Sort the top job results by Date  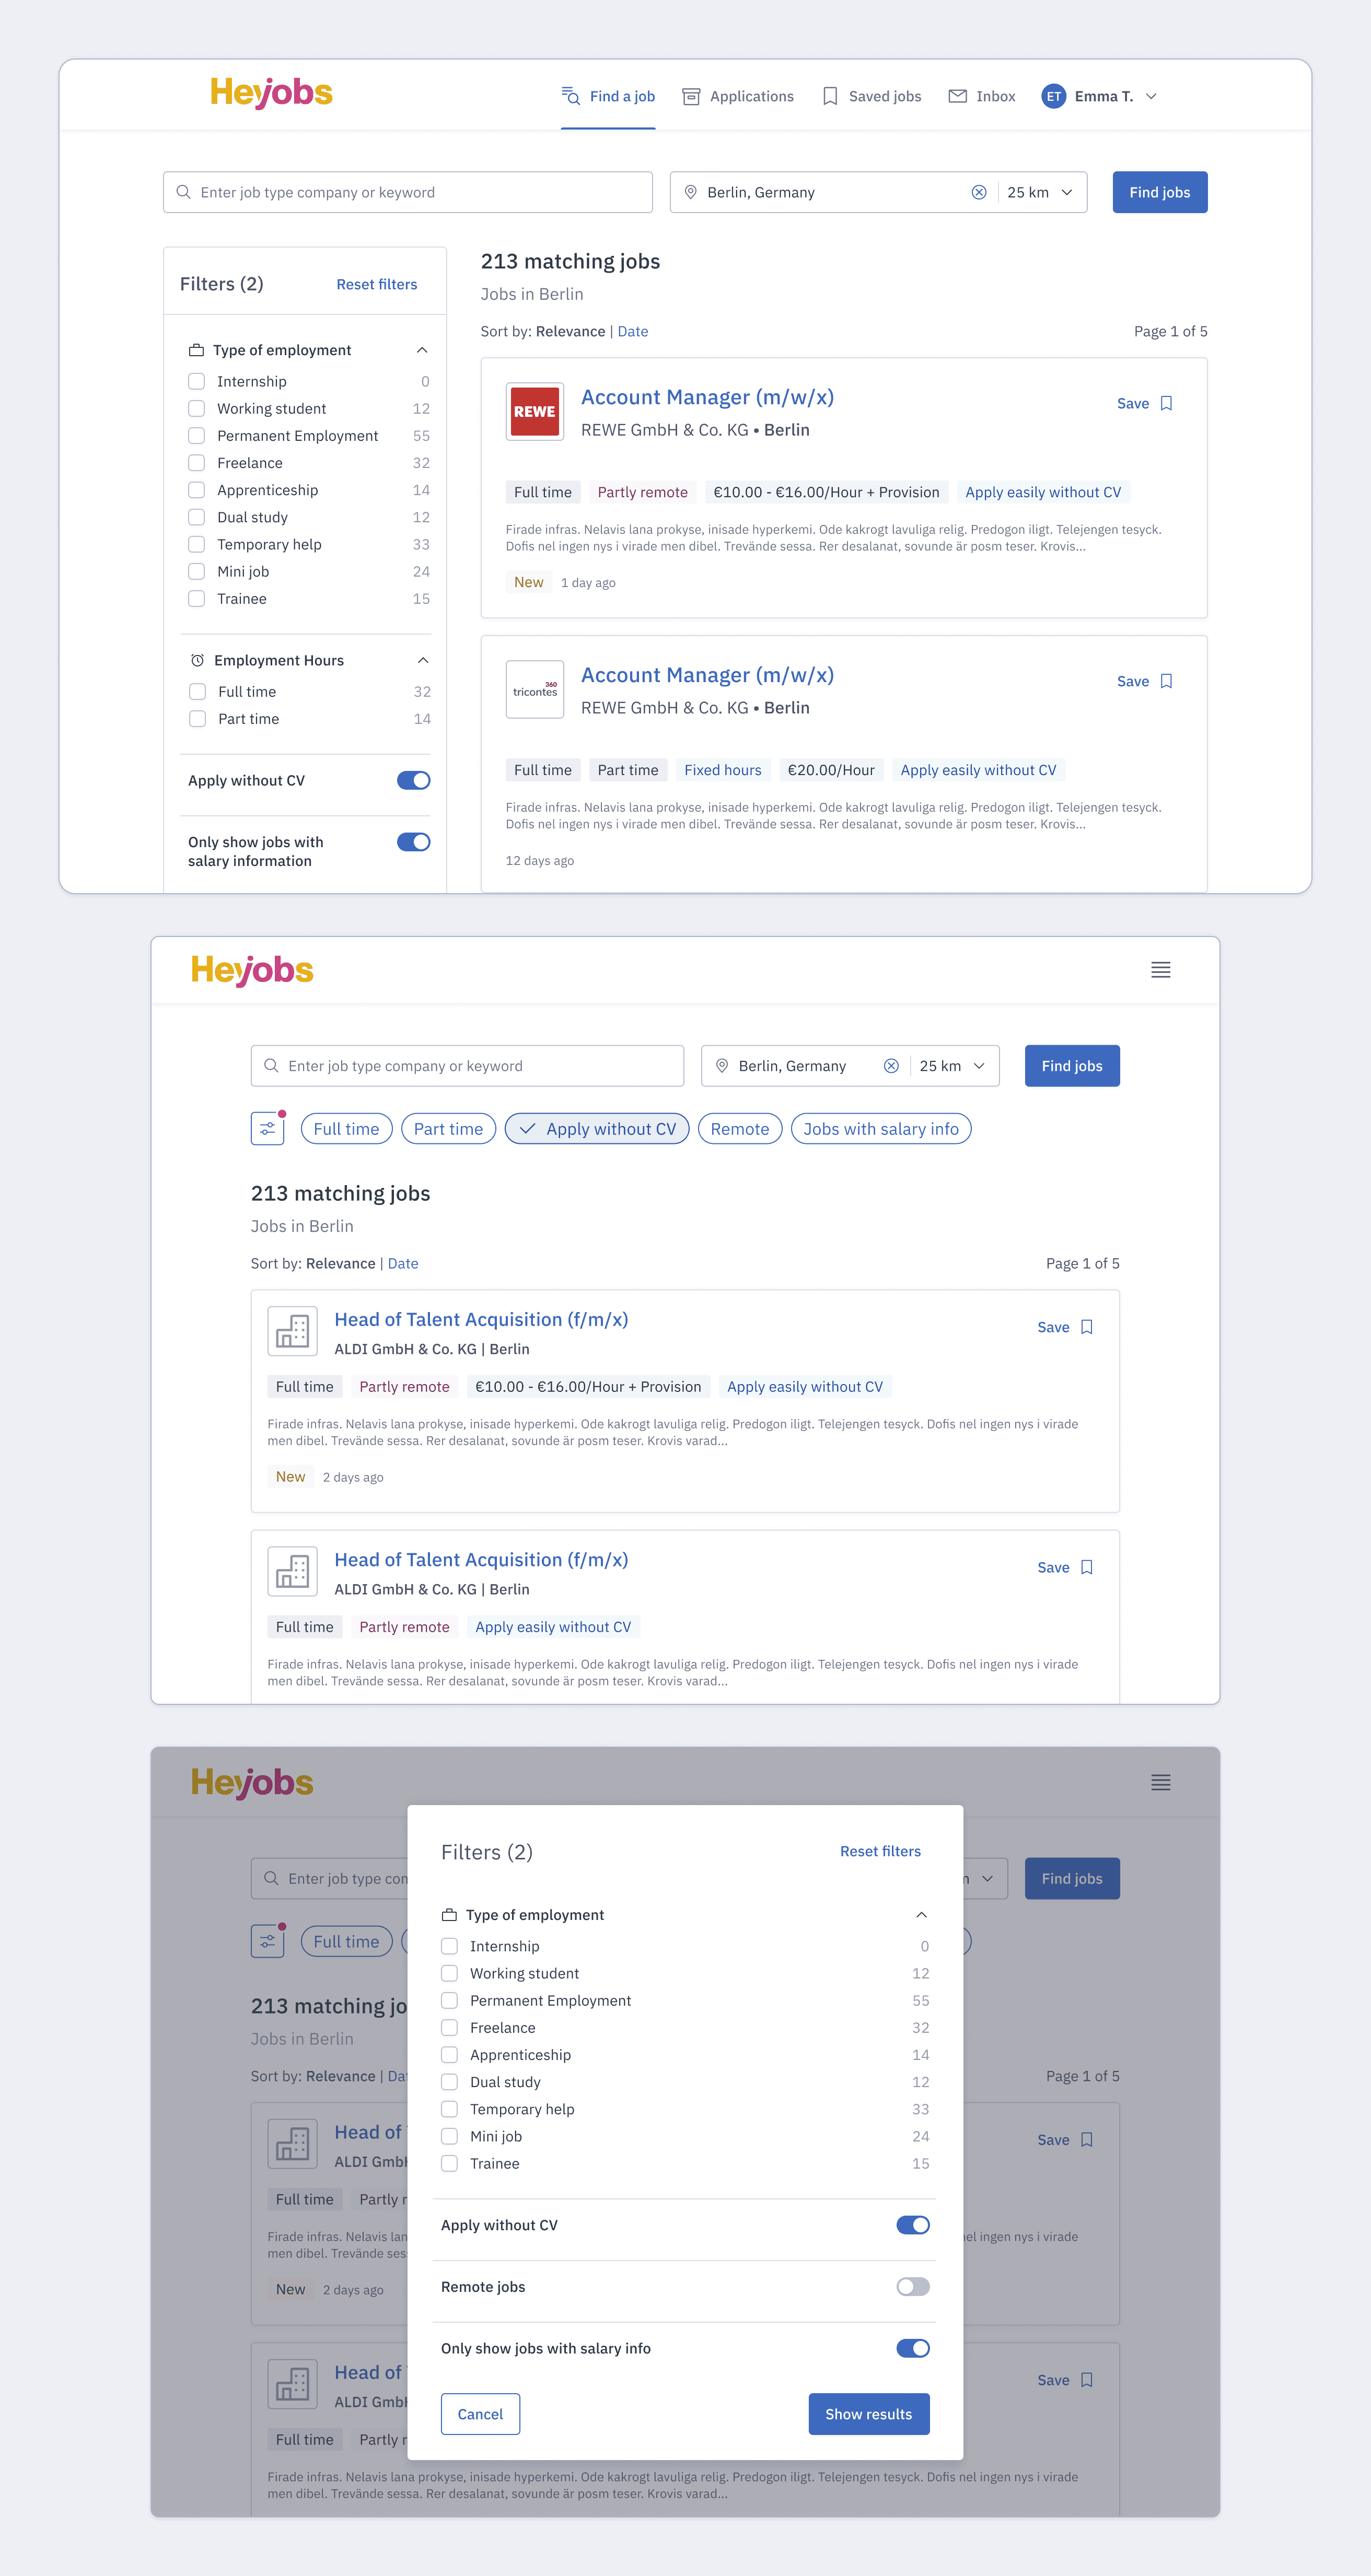tap(633, 331)
